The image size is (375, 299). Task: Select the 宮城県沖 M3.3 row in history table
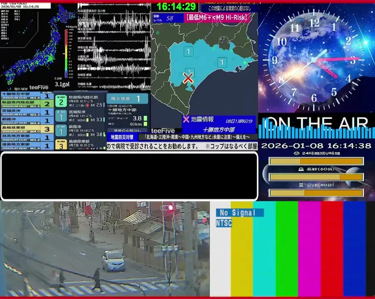click(x=27, y=113)
